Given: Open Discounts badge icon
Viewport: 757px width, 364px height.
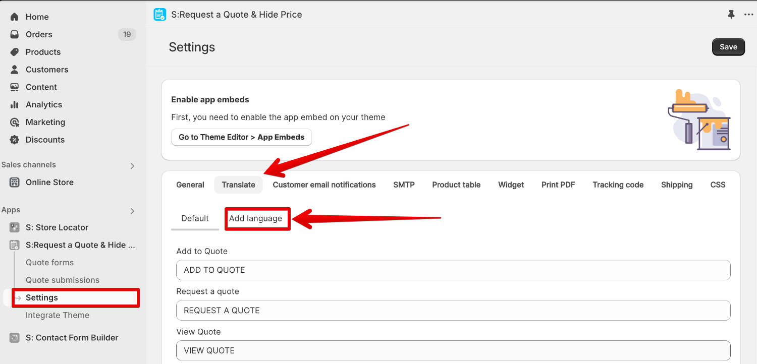Looking at the screenshot, I should click(x=15, y=140).
